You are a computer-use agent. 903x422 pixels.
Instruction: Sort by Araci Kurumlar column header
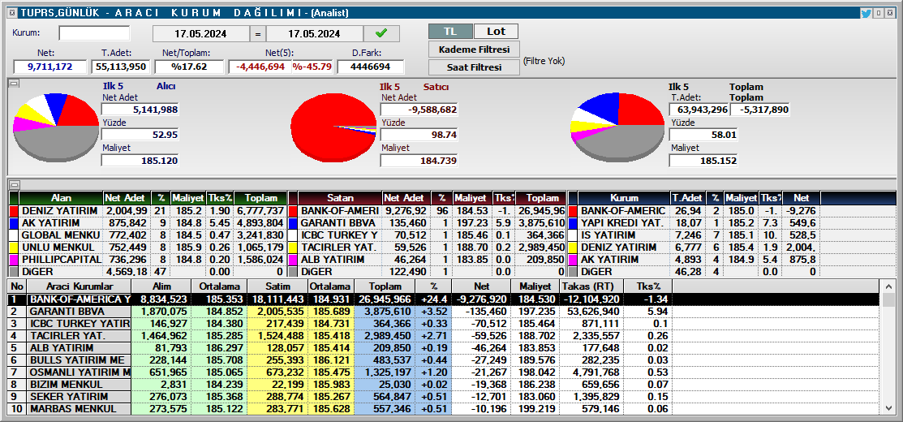(x=80, y=286)
